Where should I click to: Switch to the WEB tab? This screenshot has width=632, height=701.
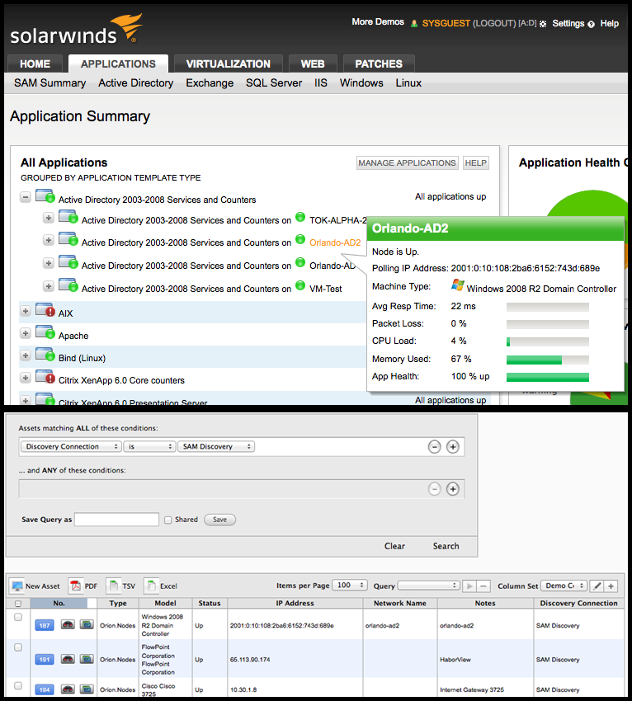[312, 64]
